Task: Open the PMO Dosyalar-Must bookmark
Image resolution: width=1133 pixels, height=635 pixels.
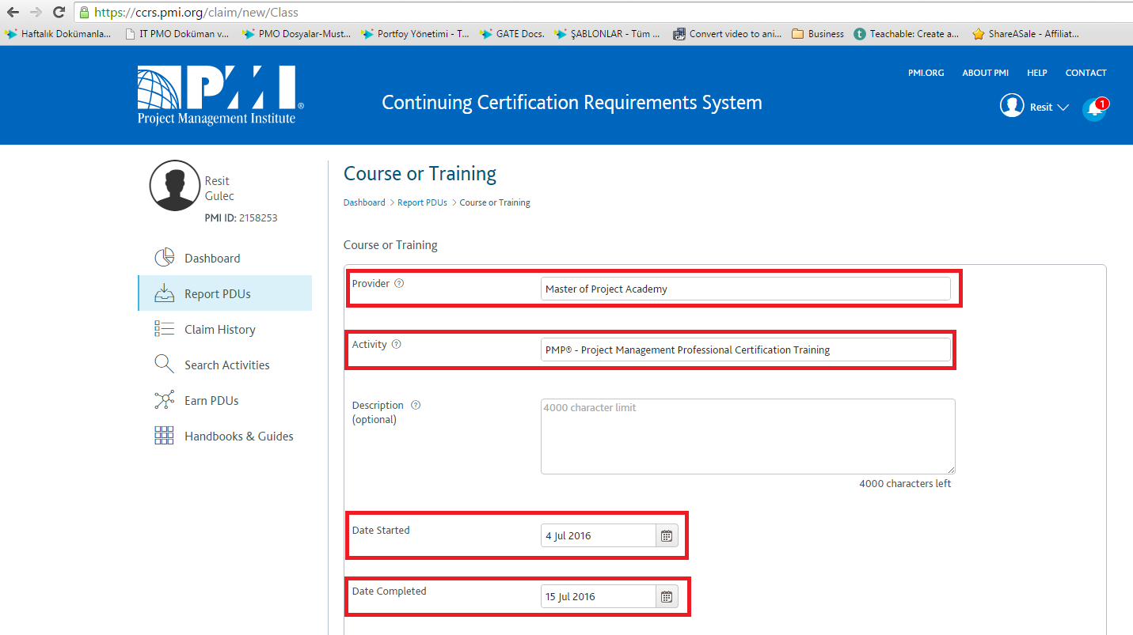Action: click(x=296, y=34)
